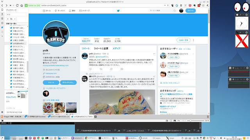The height and width of the screenshot is (140, 250).
Task: Follow the first recommended user @pyrifank
Action: (173, 57)
